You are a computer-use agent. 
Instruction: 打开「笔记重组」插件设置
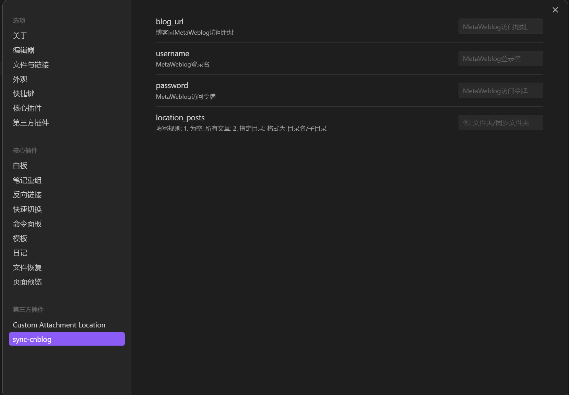pyautogui.click(x=27, y=180)
